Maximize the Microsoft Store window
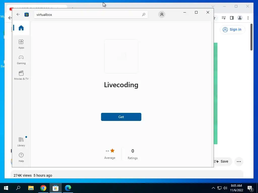The image size is (258, 193). coord(196,12)
